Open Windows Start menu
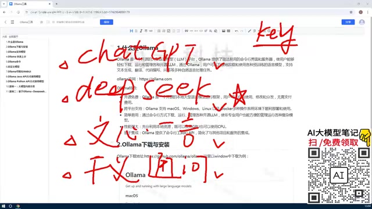The height and width of the screenshot is (209, 372). [3, 206]
